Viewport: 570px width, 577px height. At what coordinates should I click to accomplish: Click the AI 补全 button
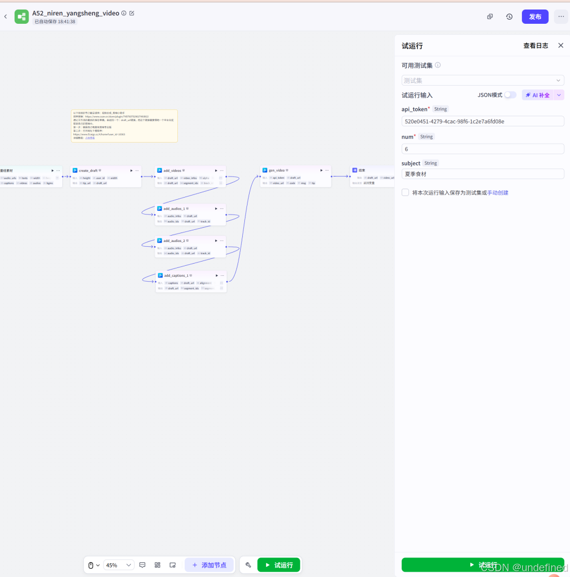click(537, 95)
